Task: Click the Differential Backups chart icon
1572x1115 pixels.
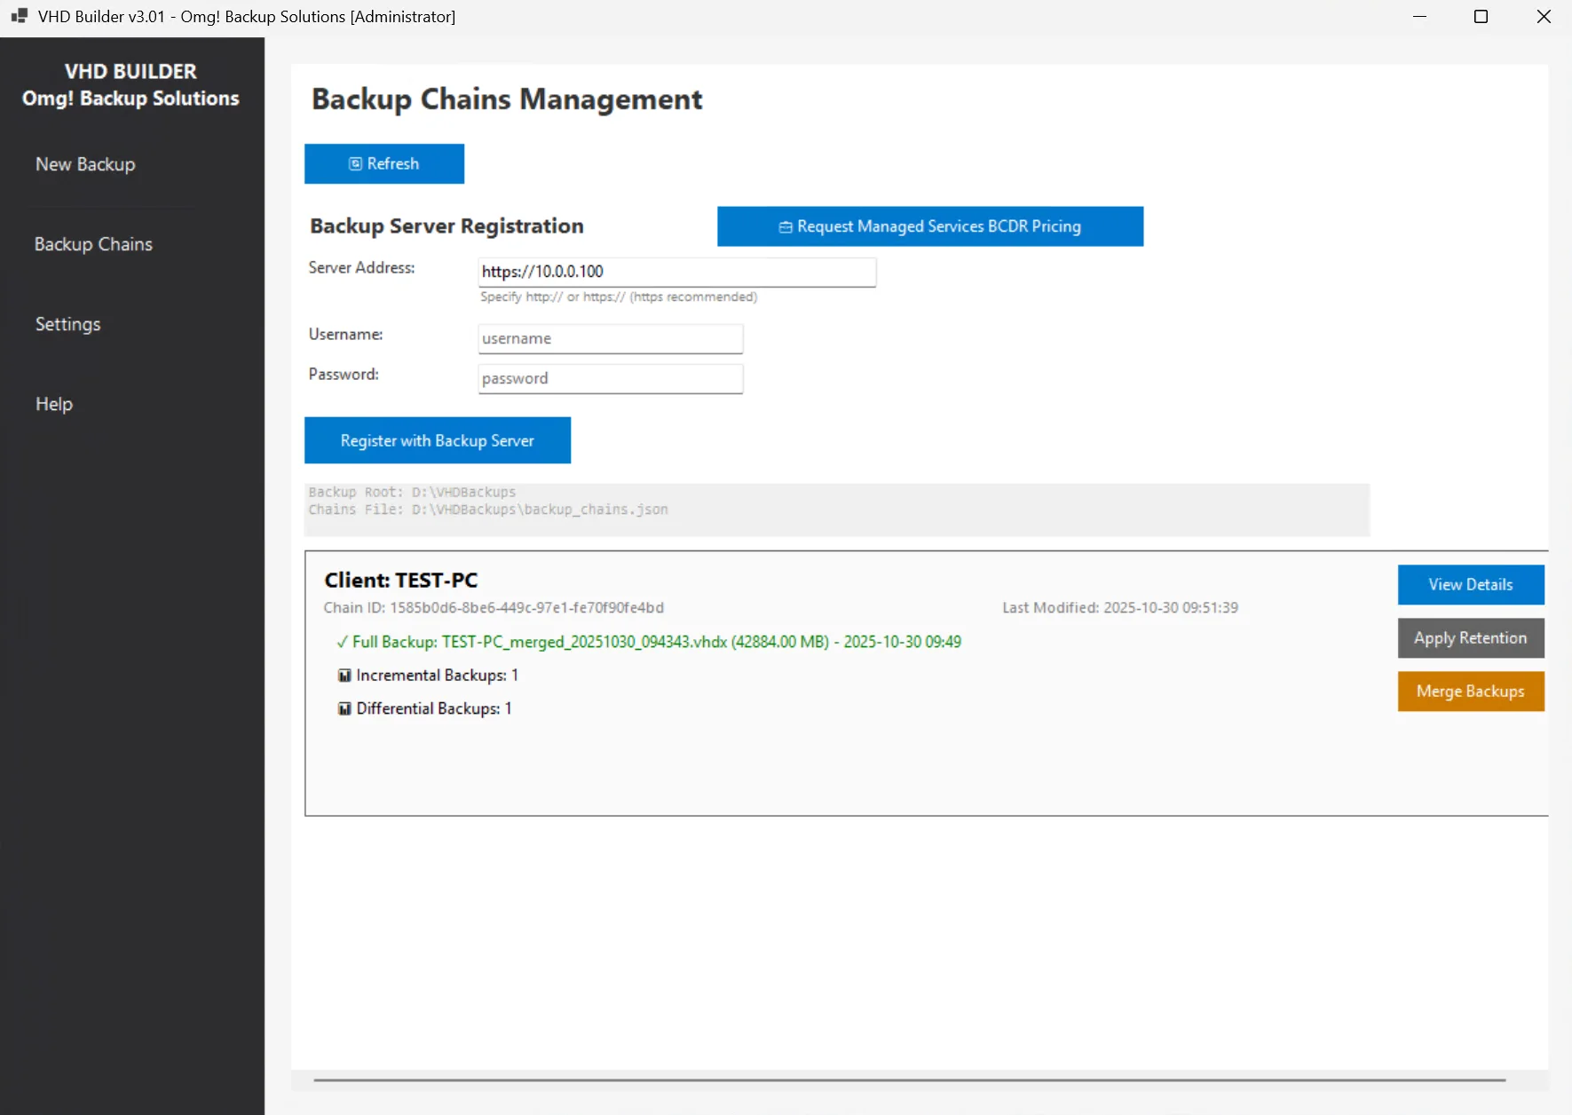Action: pos(344,708)
